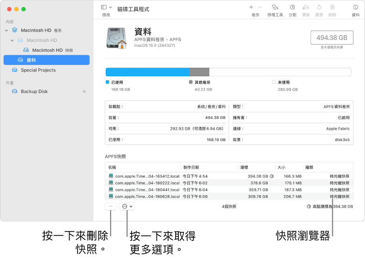Image resolution: width=365 pixels, height=259 pixels.
Task: Click the 206.7 MB size cell
Action: [x=292, y=196]
